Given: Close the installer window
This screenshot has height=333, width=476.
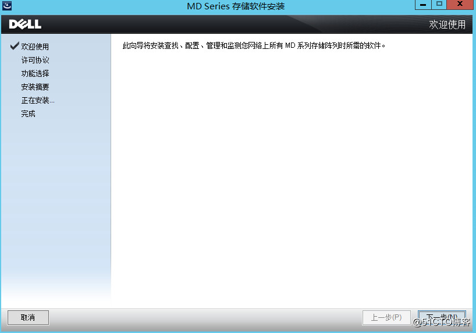Looking at the screenshot, I should 460,5.
